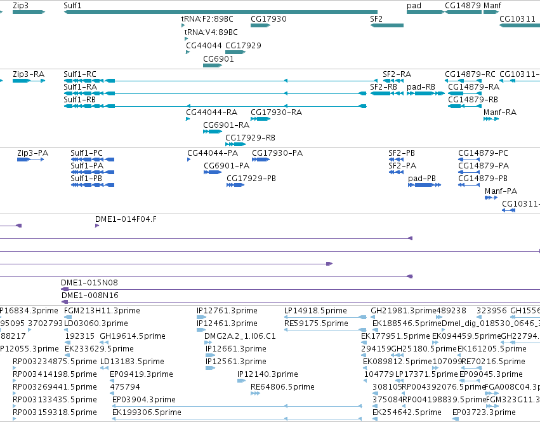Select the Manf-RA transcript

click(x=491, y=119)
